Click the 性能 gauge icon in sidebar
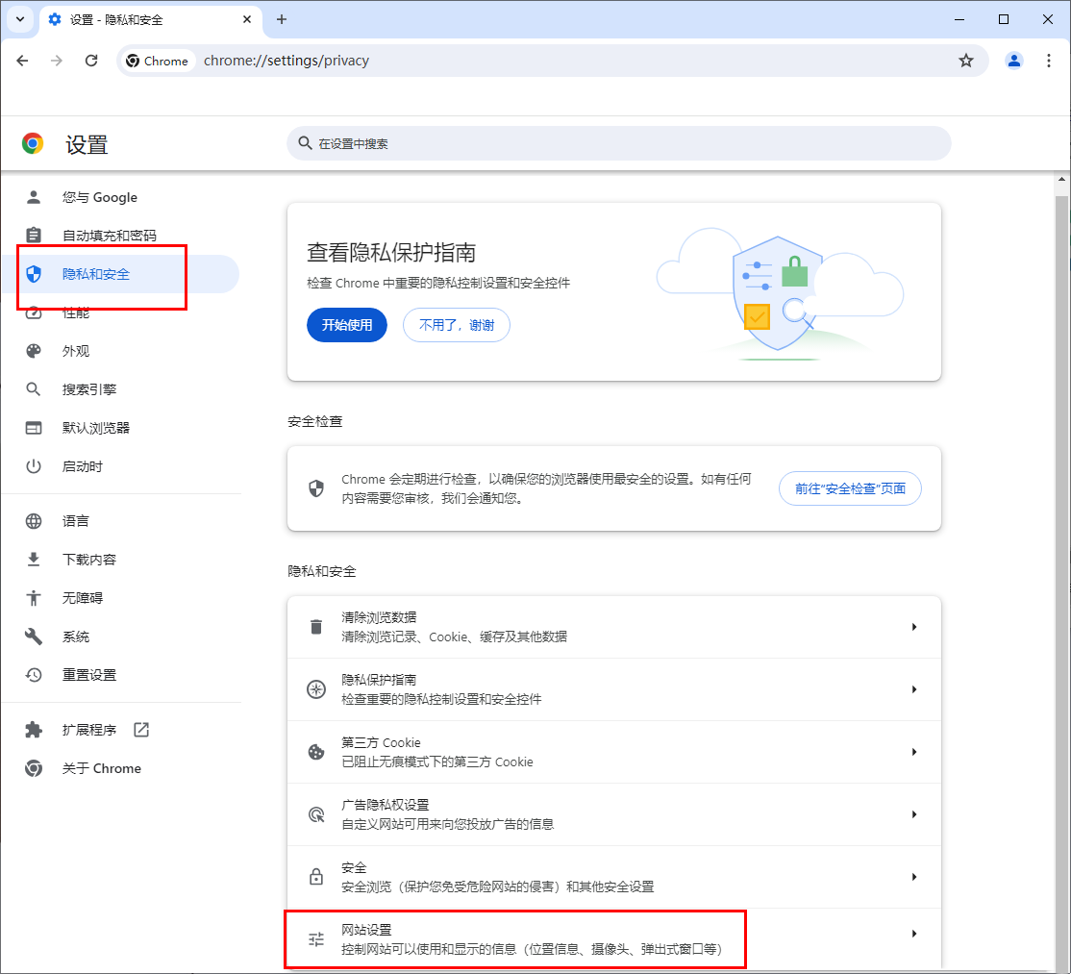Viewport: 1071px width, 974px height. tap(34, 312)
